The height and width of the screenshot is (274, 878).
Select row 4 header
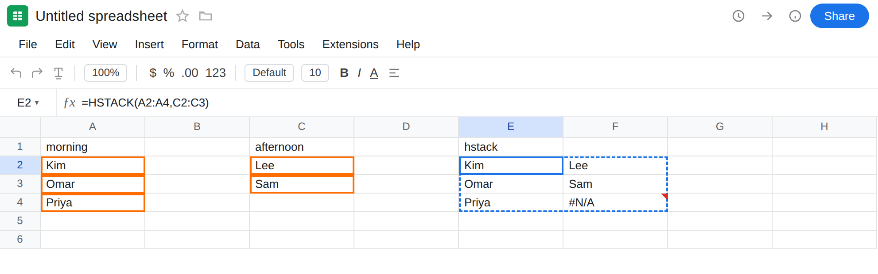point(20,202)
